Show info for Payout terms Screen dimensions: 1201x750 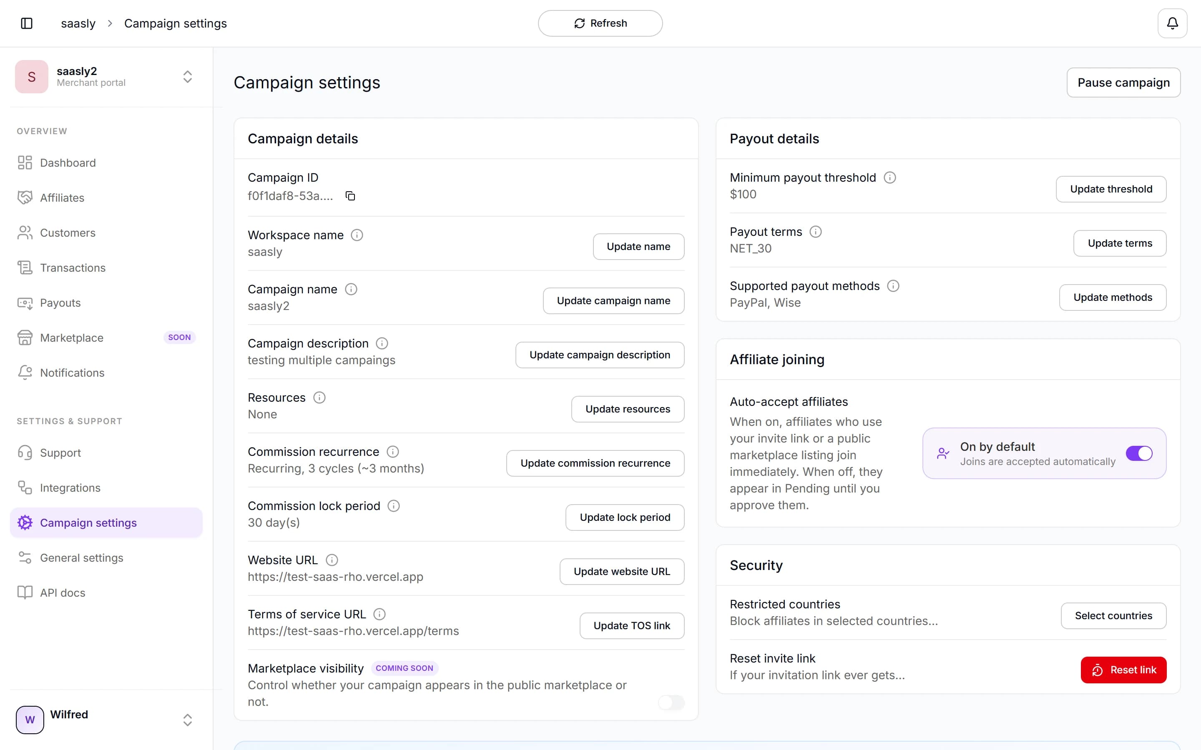pos(815,231)
